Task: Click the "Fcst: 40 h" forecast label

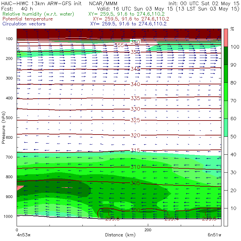Action: pos(17,9)
